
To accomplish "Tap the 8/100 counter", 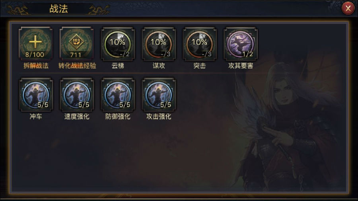I will 35,55.
